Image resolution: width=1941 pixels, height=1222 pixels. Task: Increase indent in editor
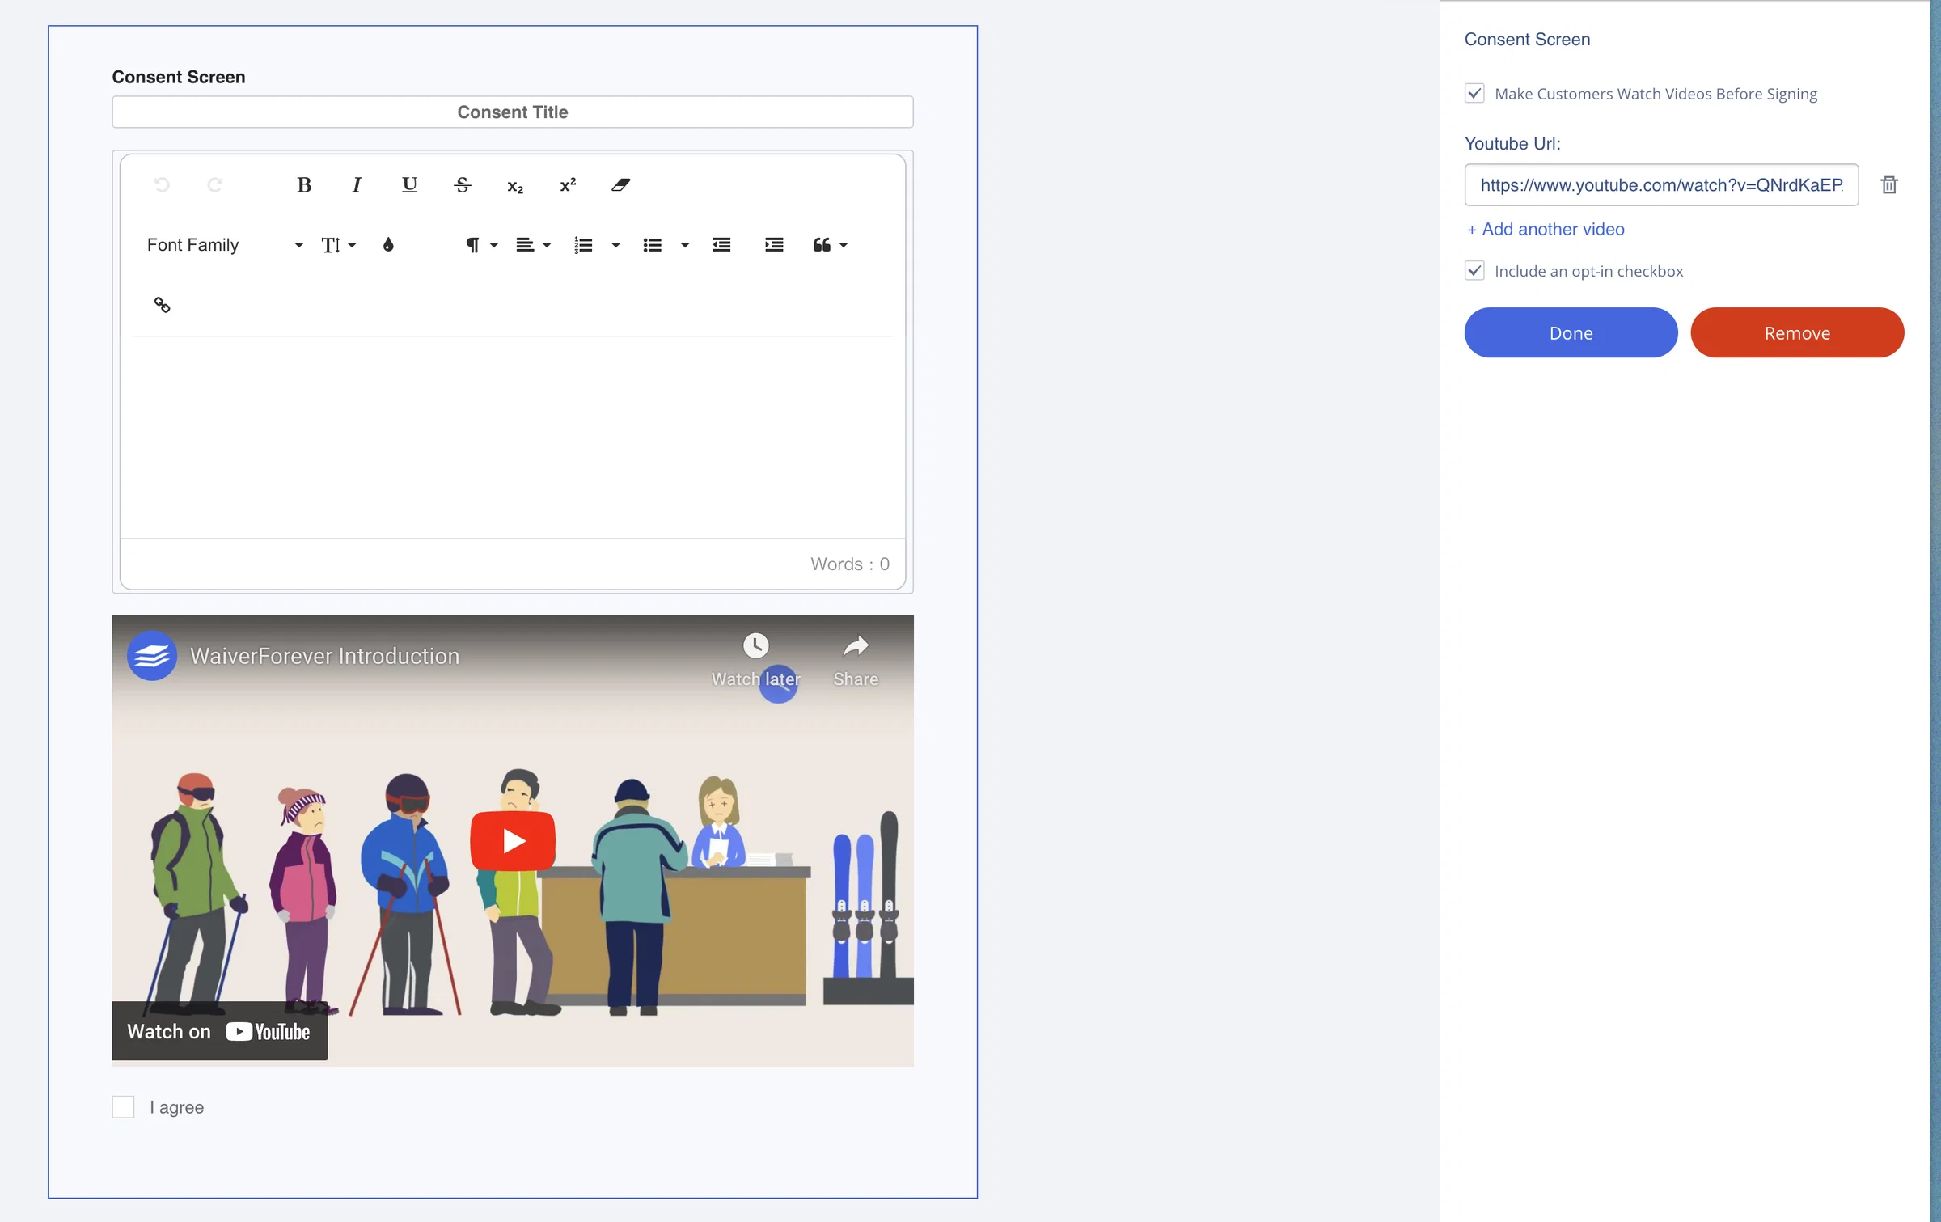(x=774, y=245)
